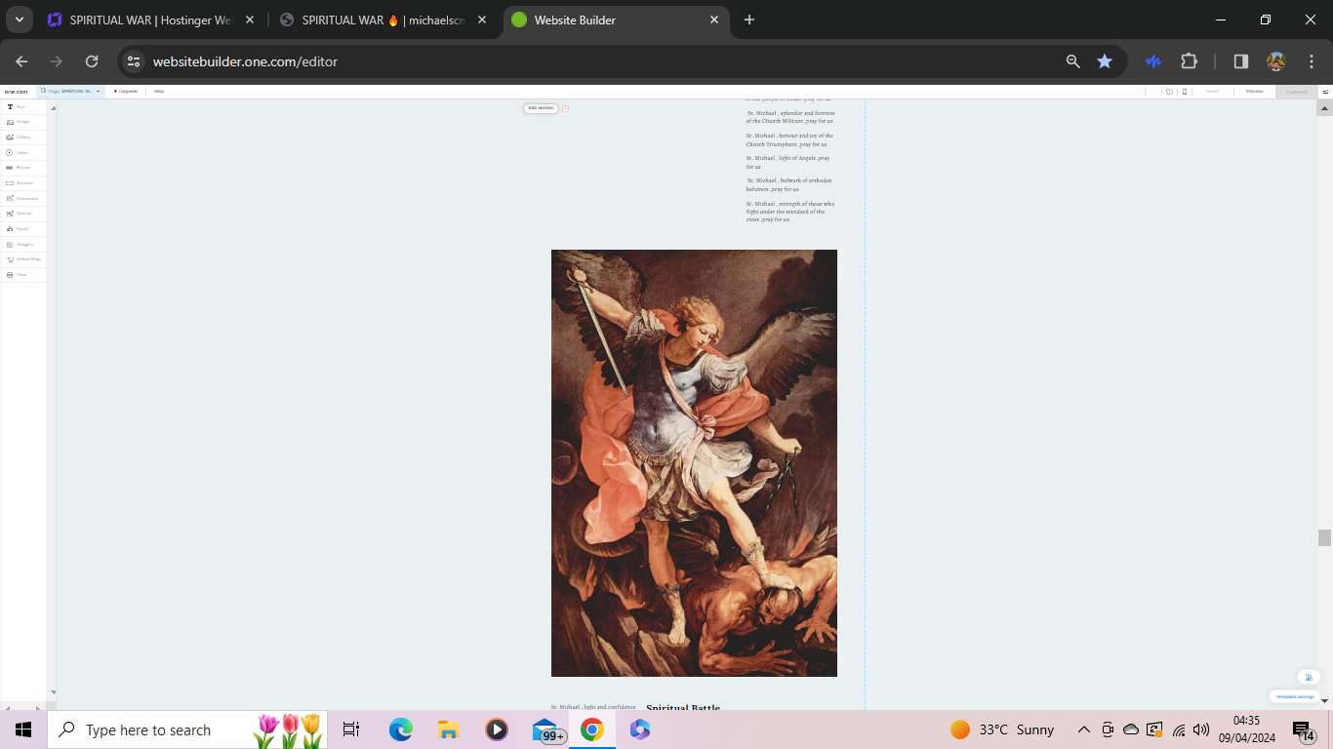Switch to the SPIRITUAL WAR michaelscr tab
This screenshot has height=749, width=1333.
point(384,20)
